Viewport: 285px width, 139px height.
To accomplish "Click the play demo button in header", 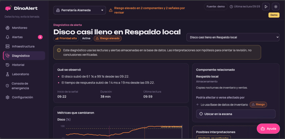I will [266, 7].
